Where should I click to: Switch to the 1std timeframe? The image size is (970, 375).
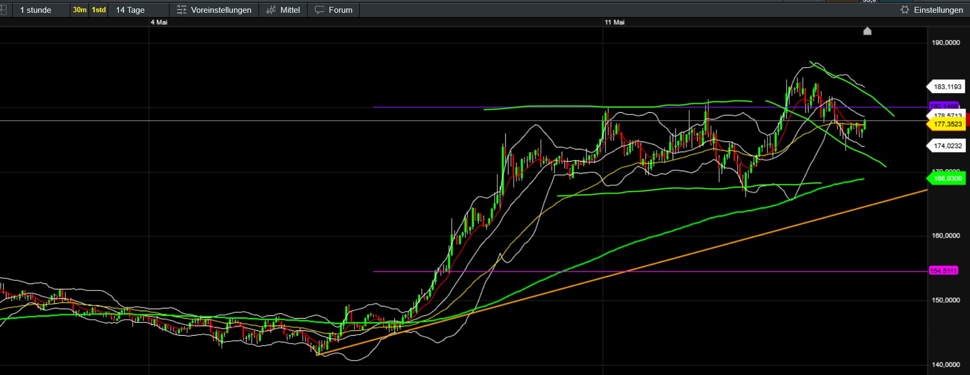click(99, 10)
